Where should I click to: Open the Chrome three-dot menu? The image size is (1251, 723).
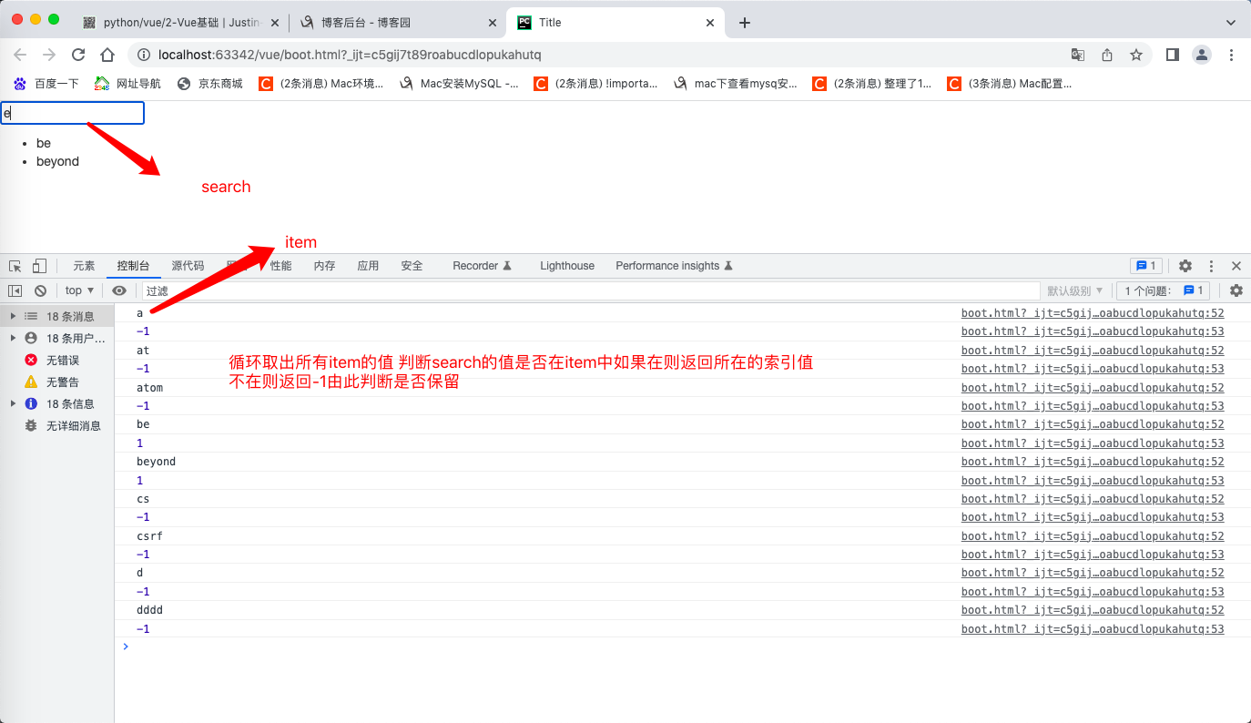click(1231, 55)
